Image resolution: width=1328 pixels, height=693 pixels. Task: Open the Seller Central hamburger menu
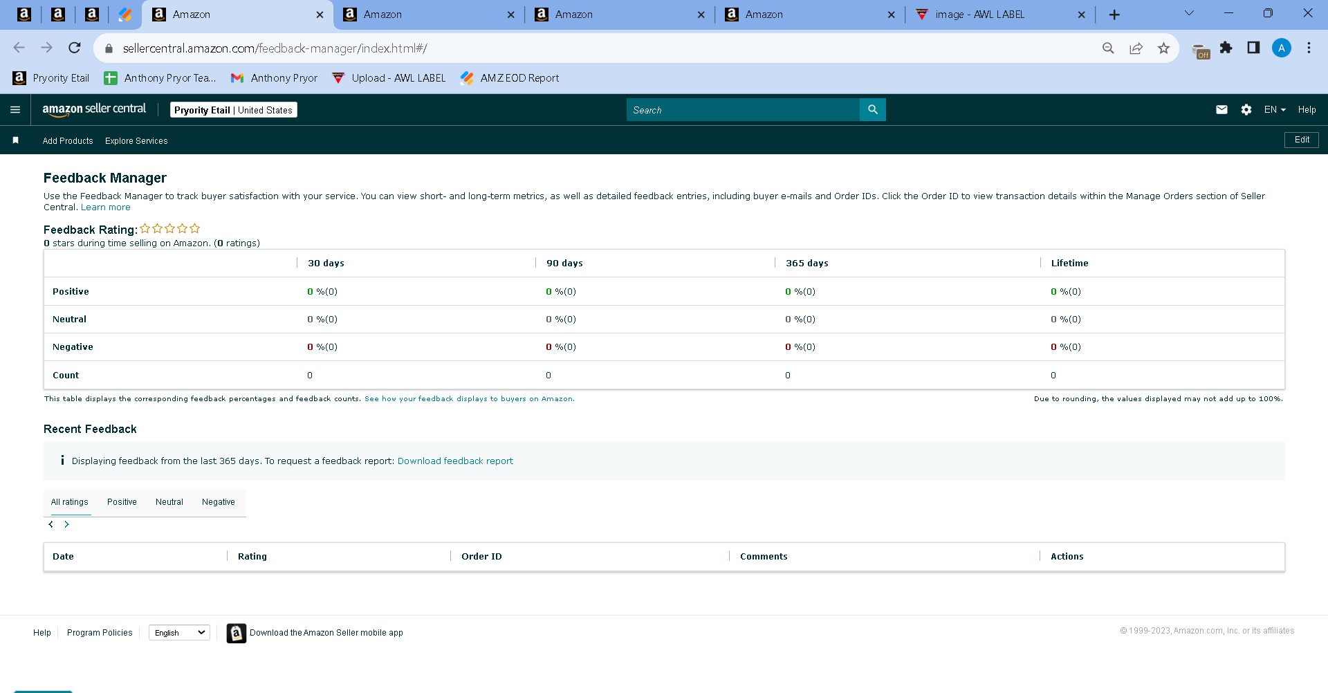[x=15, y=110]
